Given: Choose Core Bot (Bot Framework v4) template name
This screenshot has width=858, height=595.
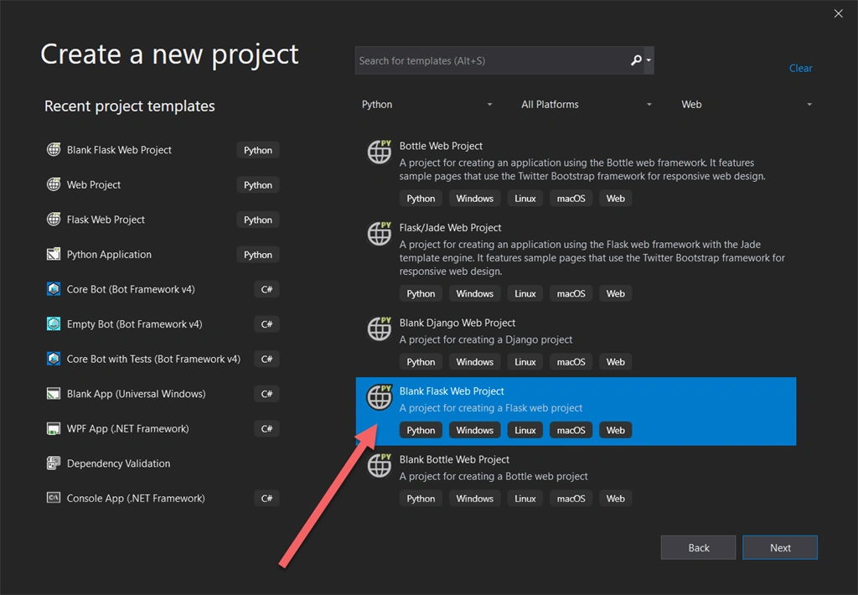Looking at the screenshot, I should (131, 289).
